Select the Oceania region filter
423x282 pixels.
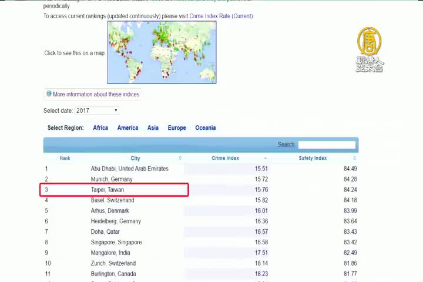[205, 127]
